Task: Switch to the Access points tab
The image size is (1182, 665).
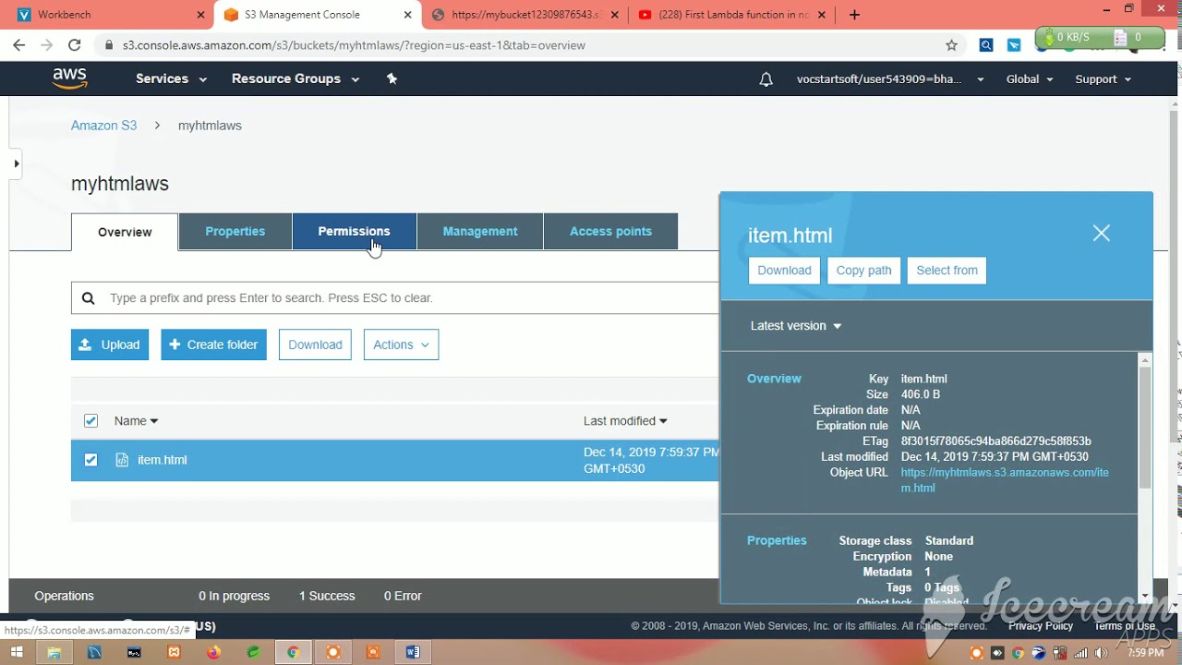Action: tap(610, 231)
